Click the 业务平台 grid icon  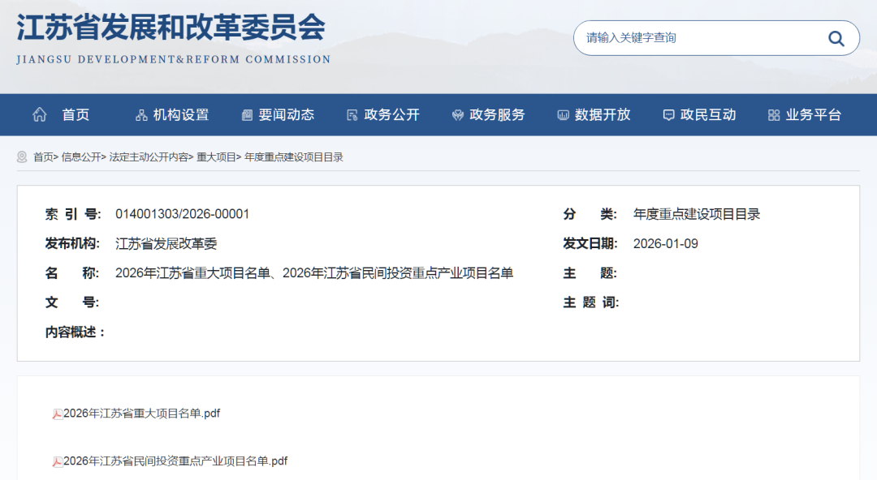click(773, 114)
